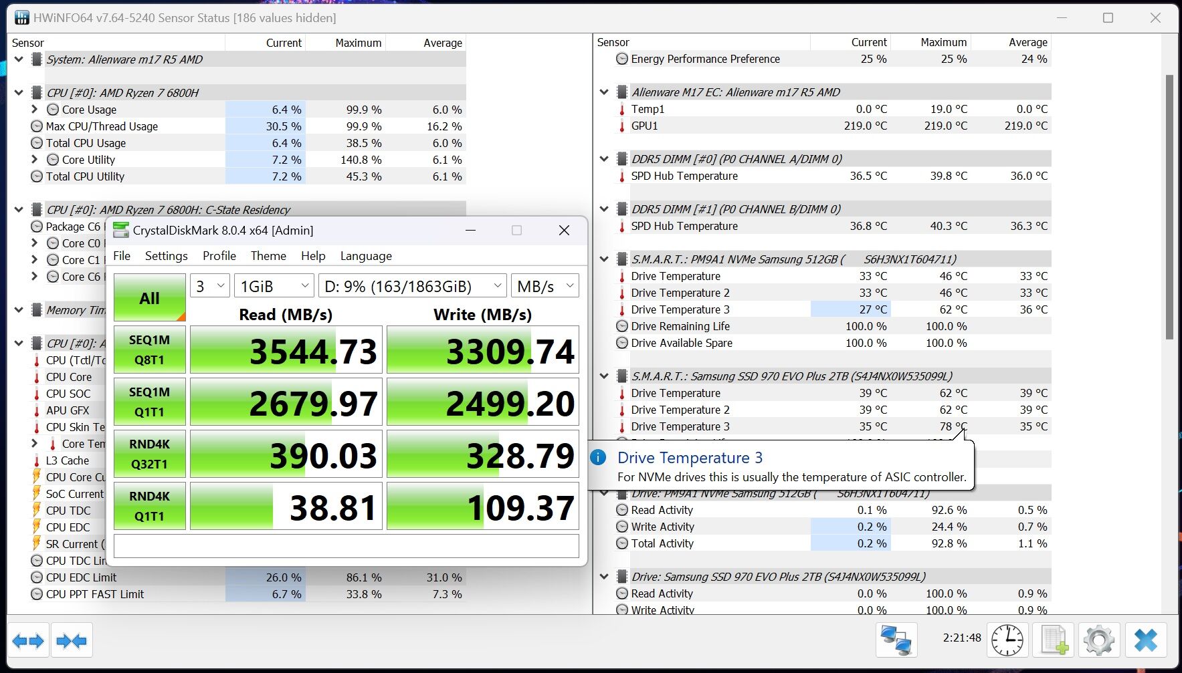Open the Theme menu in CrystalDiskMark
1182x673 pixels.
click(x=268, y=256)
